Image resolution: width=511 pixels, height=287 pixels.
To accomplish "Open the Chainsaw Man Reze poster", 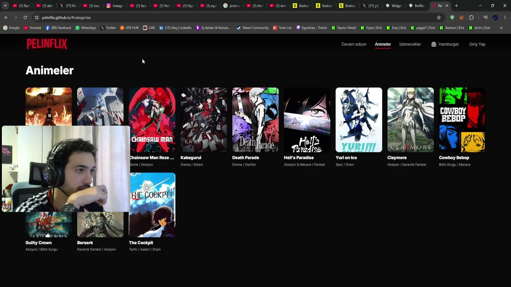I will tap(152, 120).
